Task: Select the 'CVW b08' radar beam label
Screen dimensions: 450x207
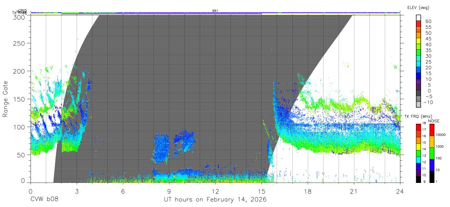Action: click(44, 200)
